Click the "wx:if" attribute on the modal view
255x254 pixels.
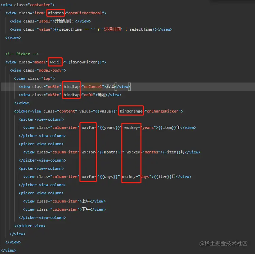pos(56,62)
